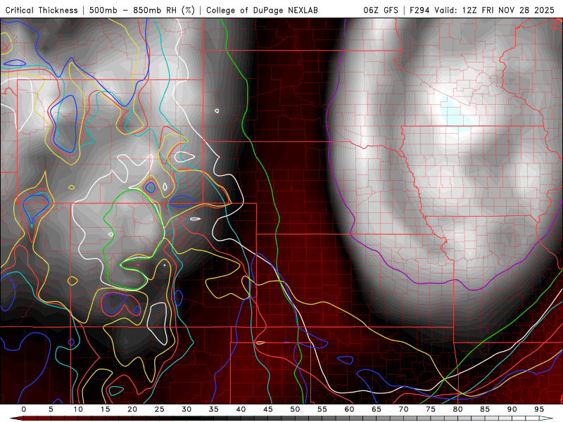
Task: Click the green closed contour loop on the map
Action: pos(134,238)
